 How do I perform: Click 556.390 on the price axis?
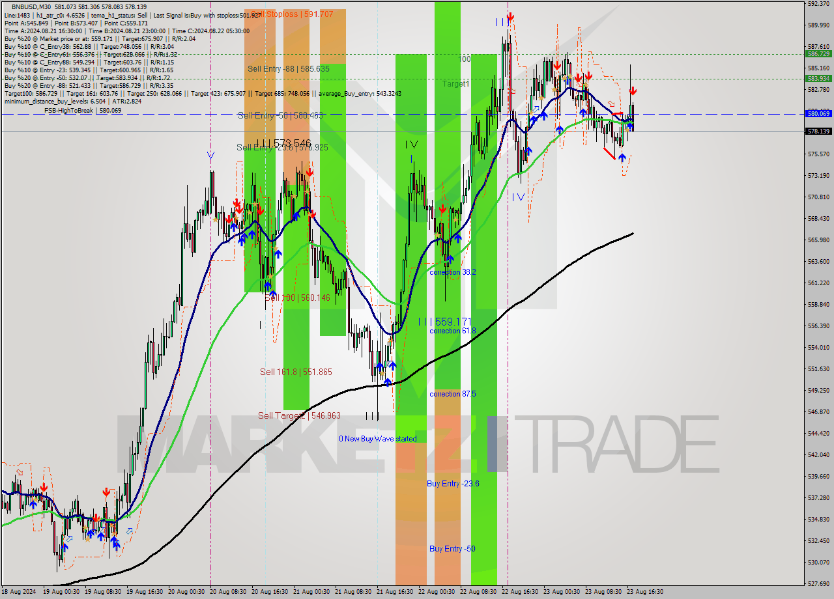[x=818, y=326]
